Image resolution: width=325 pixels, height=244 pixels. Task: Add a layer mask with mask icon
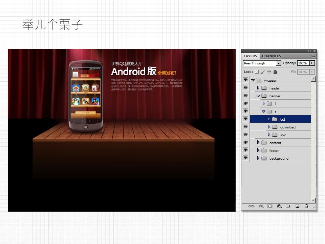pos(270,206)
